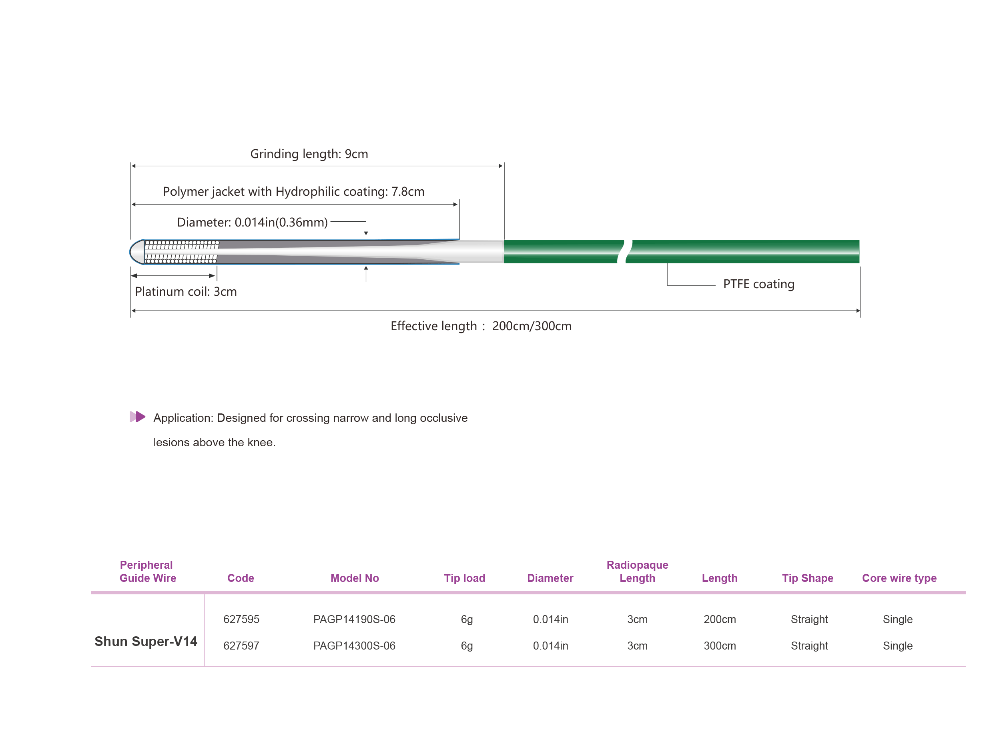The width and height of the screenshot is (1007, 744).
Task: Click the purple double-arrow bullet icon
Action: click(x=137, y=417)
